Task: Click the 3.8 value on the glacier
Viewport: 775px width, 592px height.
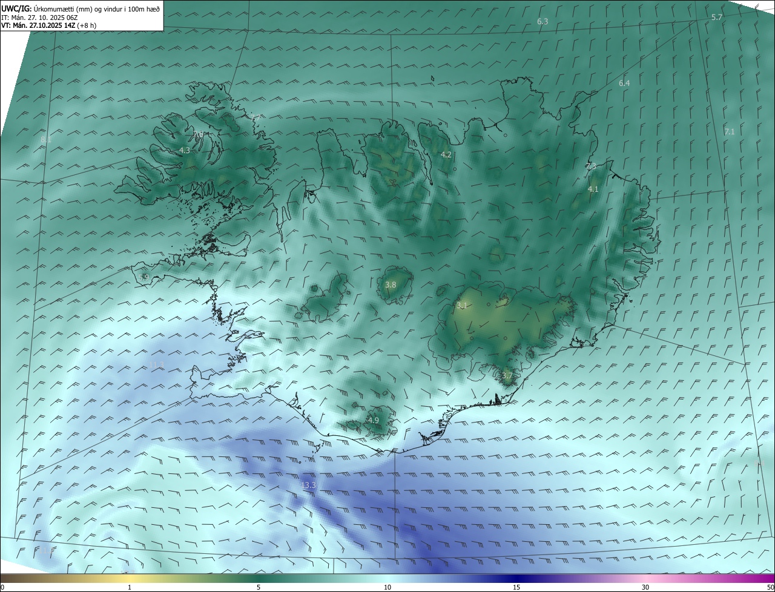Action: point(391,284)
